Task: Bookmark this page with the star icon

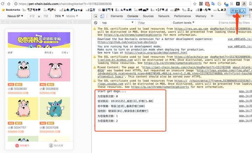Action: (195, 4)
